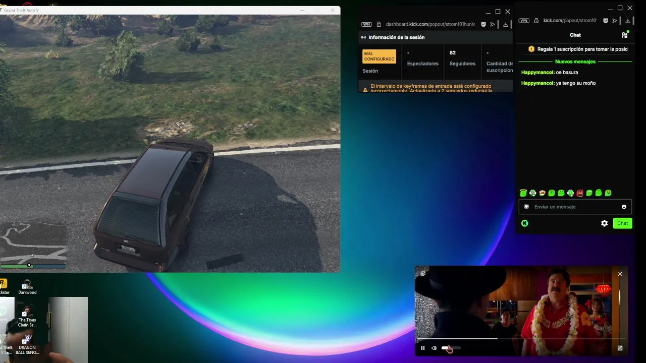The width and height of the screenshot is (646, 363).
Task: Click the Chat send button
Action: pos(622,223)
